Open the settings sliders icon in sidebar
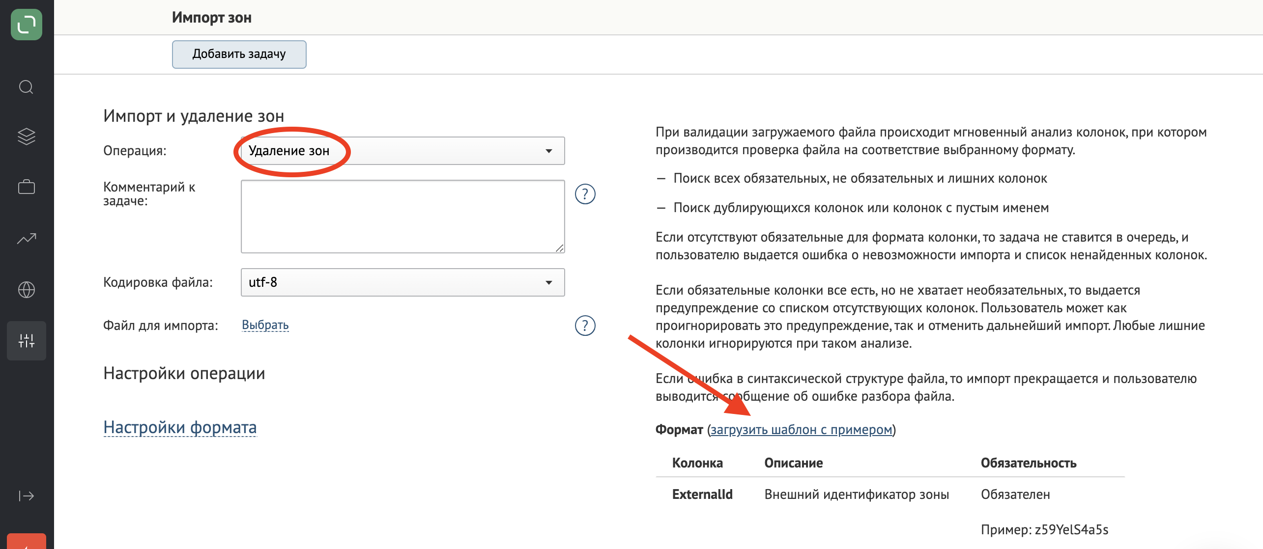The image size is (1263, 549). click(x=27, y=341)
